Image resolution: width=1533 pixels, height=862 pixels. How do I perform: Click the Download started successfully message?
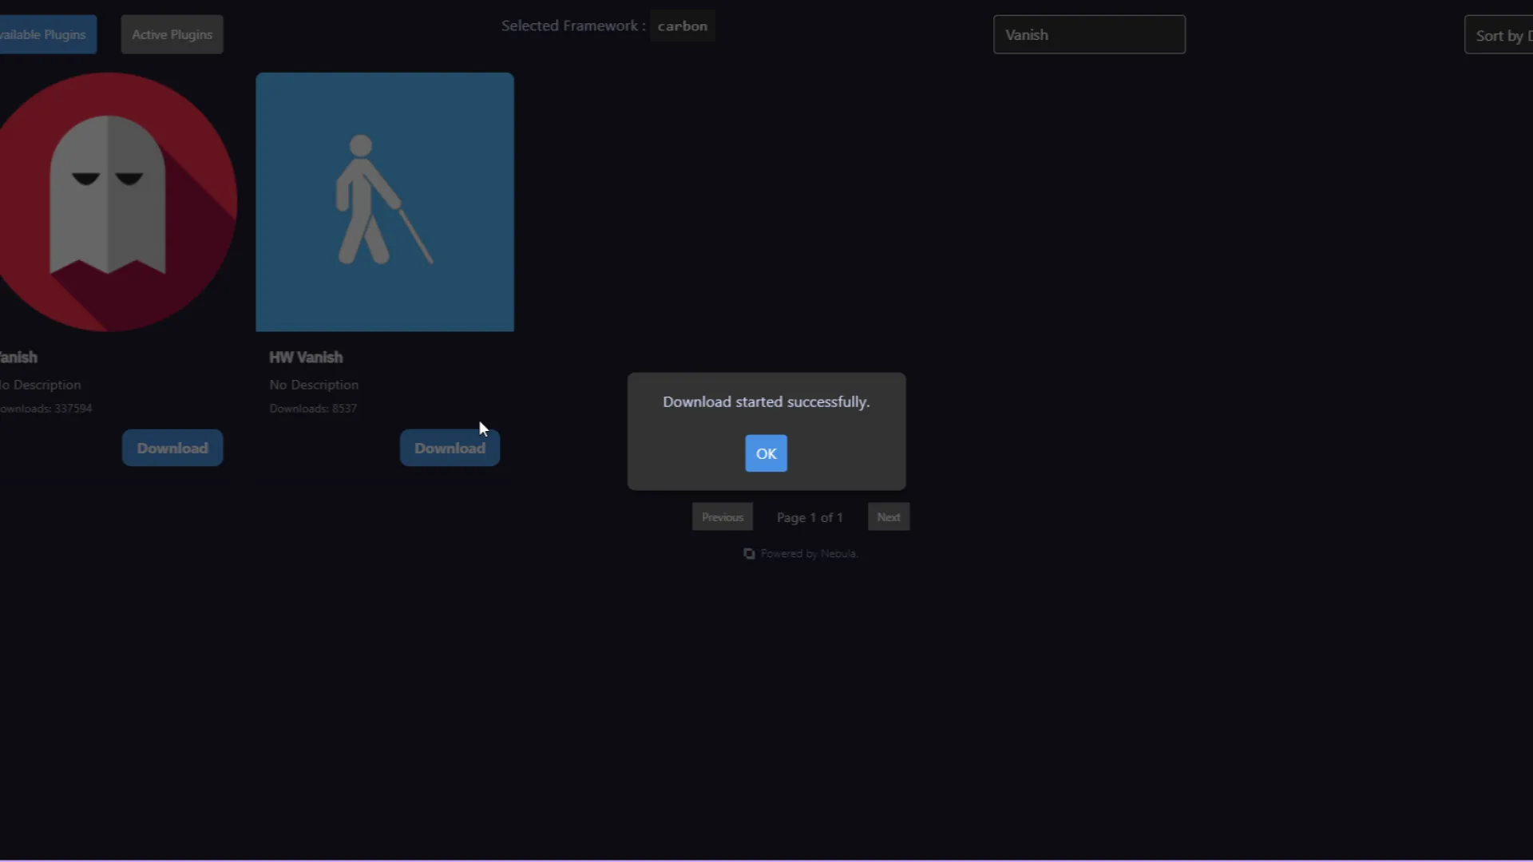tap(766, 401)
